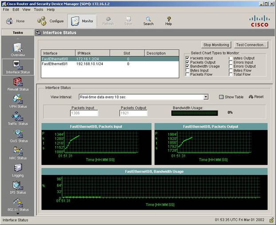Uncheck Bandwidth Usage chart type
Image resolution: width=276 pixels, height=225 pixels.
[187, 66]
